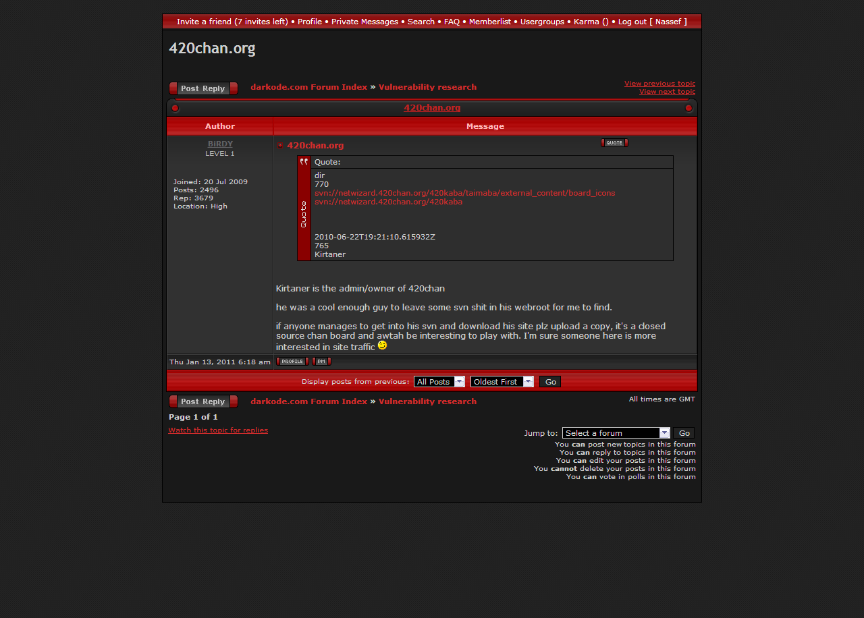864x618 pixels.
Task: Click top Vulnerability research breadcrumb link
Action: pos(427,87)
